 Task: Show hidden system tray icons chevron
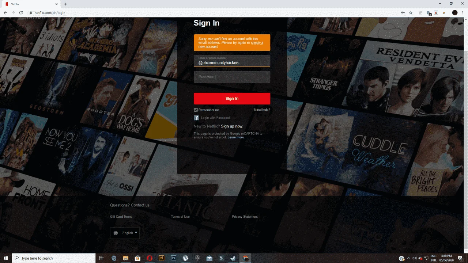coord(408,258)
